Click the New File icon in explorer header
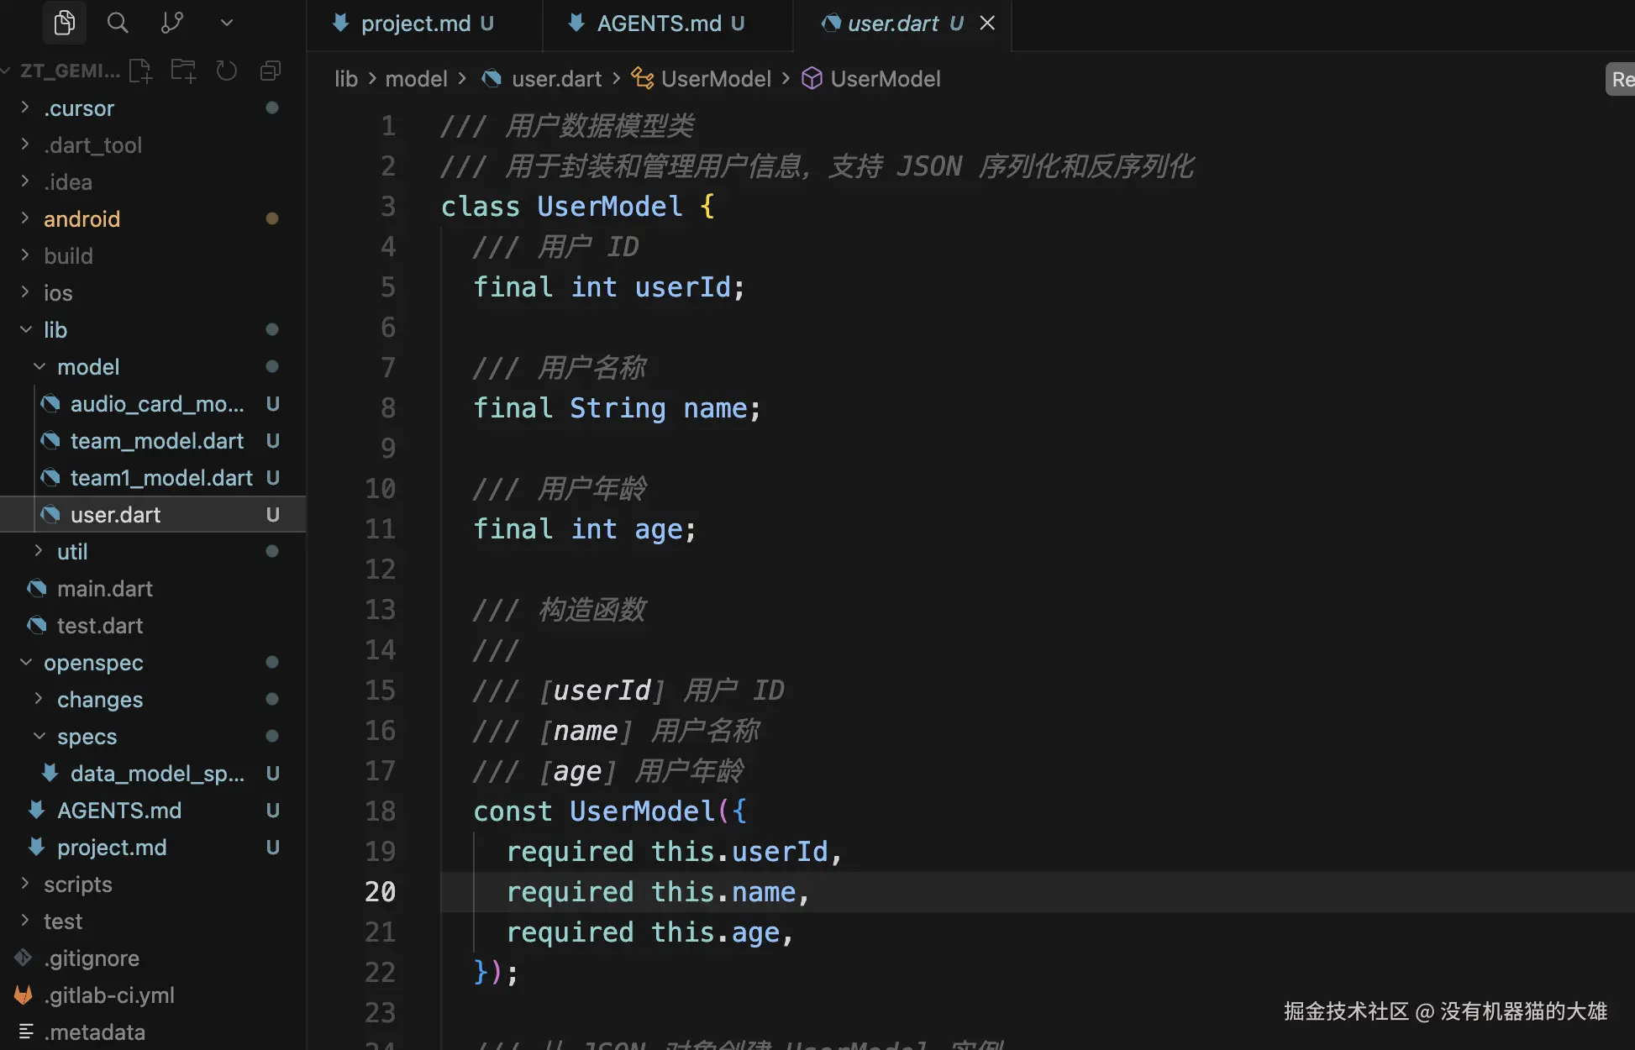Screen dimensions: 1635x1050 [140, 71]
